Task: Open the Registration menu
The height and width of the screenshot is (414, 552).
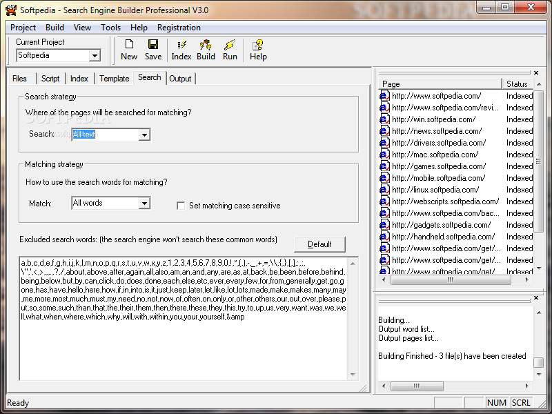Action: coord(179,28)
